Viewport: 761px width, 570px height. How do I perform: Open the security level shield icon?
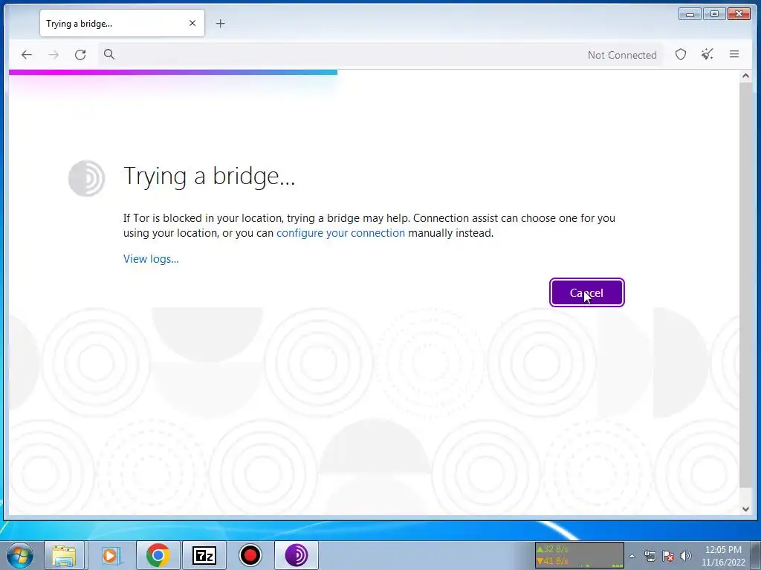point(681,54)
